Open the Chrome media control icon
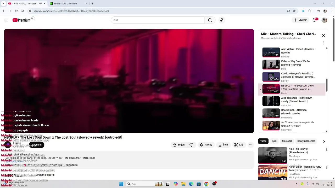 [x=319, y=11]
